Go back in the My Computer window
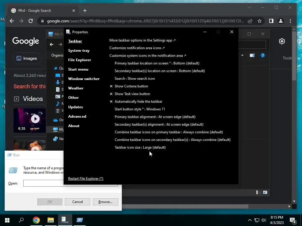The image size is (302, 226). coord(51,45)
